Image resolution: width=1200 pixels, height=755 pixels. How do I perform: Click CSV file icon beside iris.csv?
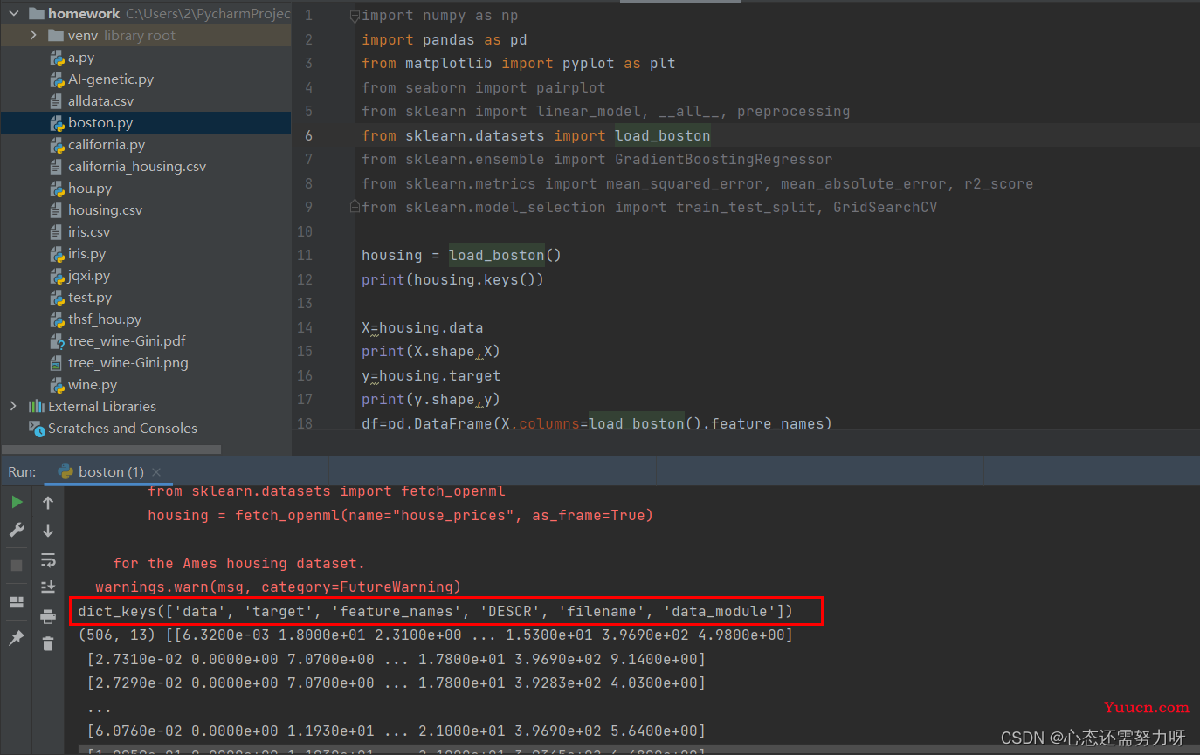click(x=57, y=232)
